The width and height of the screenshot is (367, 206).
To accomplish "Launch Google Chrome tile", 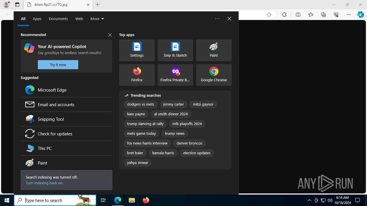I will [214, 75].
